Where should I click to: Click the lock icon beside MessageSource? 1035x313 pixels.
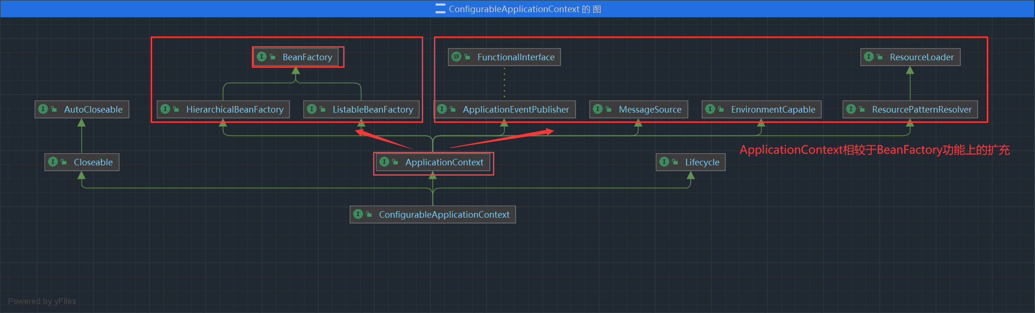coord(609,109)
